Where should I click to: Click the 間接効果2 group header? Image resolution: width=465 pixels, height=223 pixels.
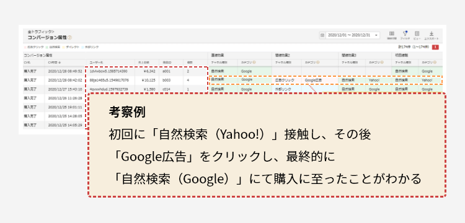tap(282, 55)
